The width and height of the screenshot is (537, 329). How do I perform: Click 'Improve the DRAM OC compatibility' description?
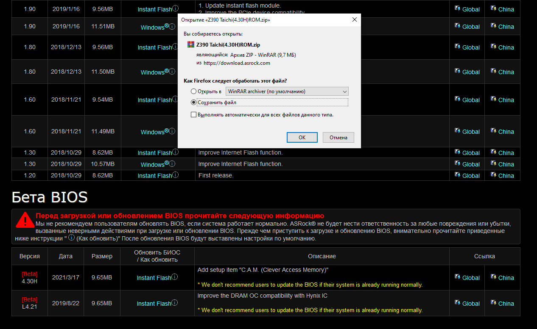click(263, 296)
